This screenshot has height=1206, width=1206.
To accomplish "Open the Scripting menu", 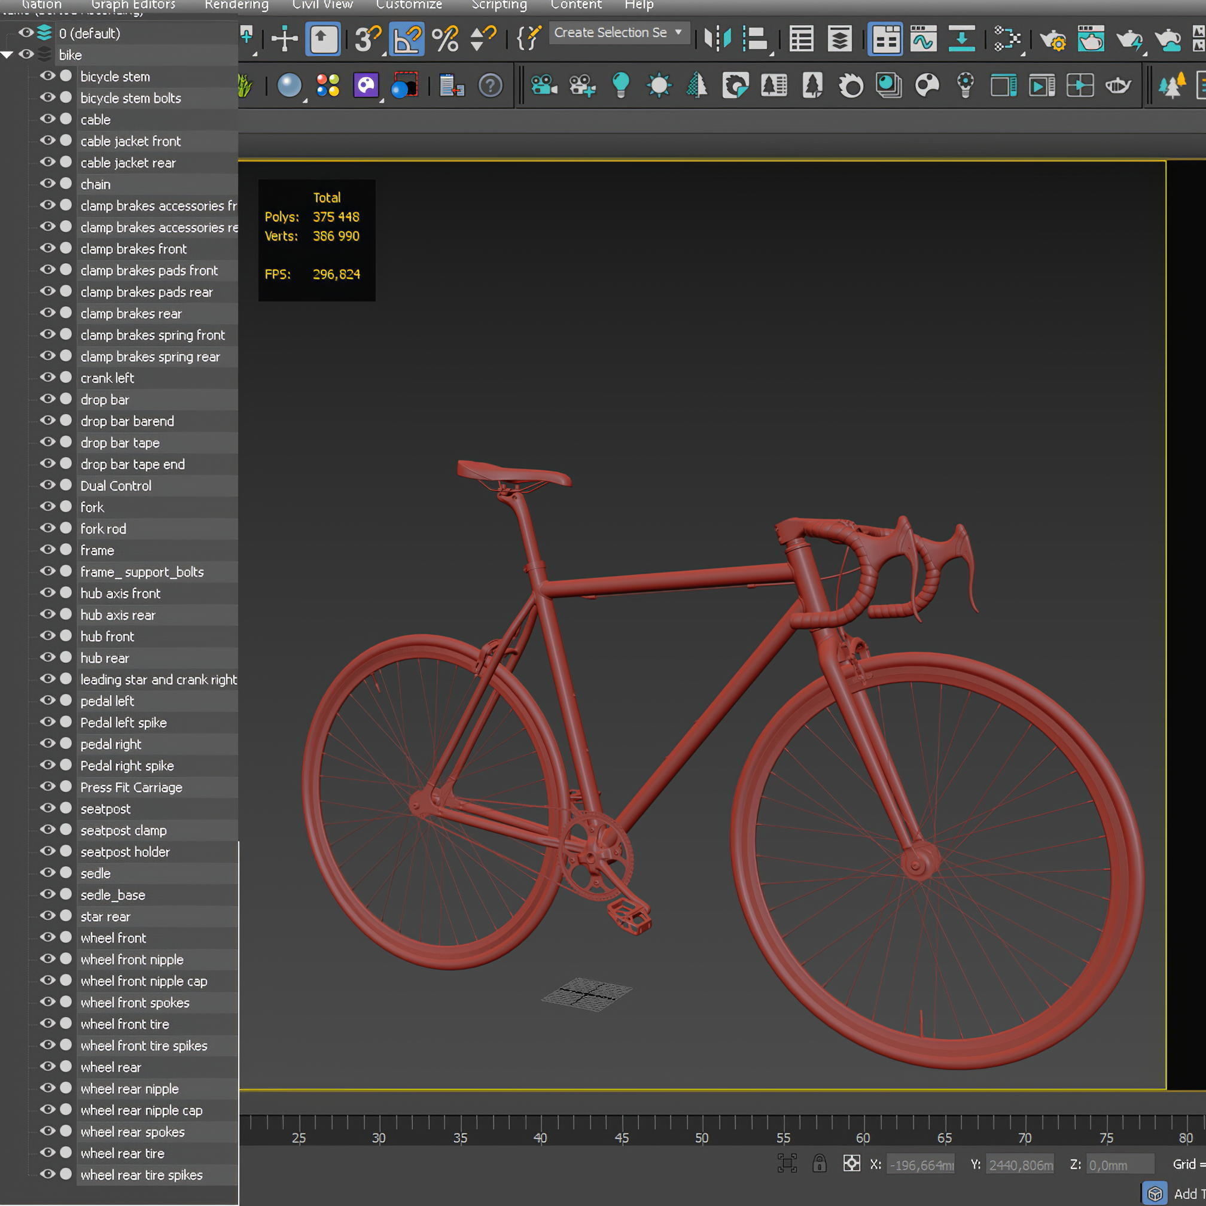I will pos(500,5).
